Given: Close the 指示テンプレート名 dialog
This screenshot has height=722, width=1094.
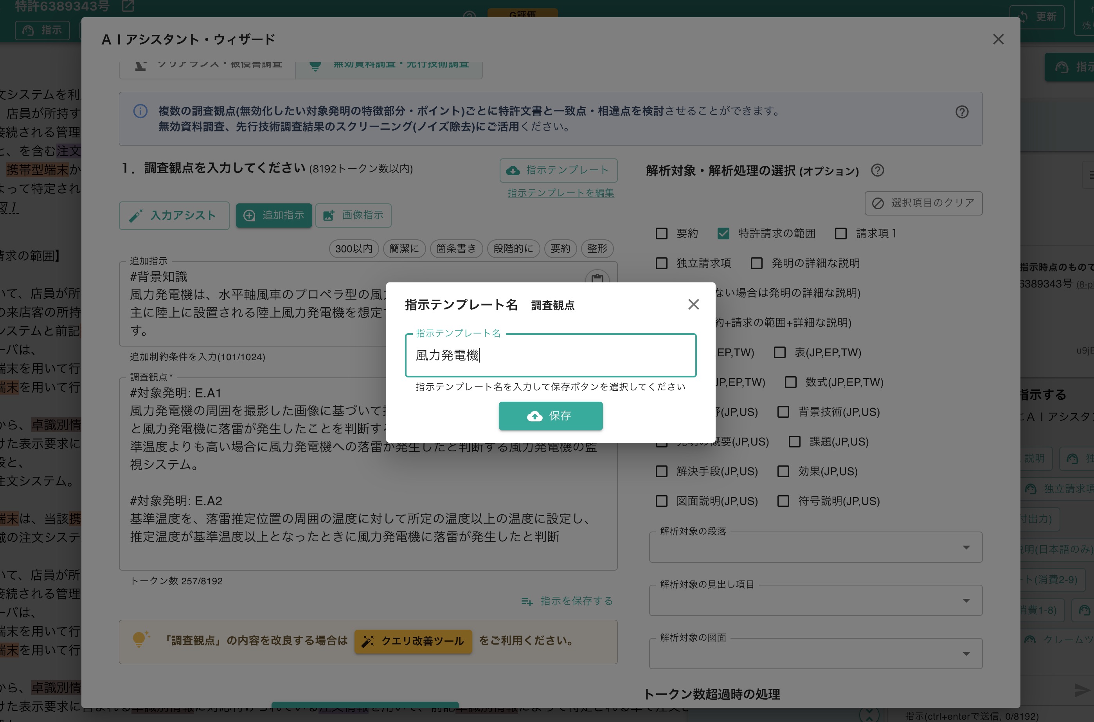Looking at the screenshot, I should (x=693, y=304).
